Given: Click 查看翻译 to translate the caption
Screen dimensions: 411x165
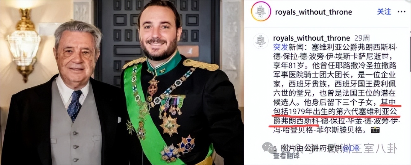Looking at the screenshot, I should pos(286,156).
